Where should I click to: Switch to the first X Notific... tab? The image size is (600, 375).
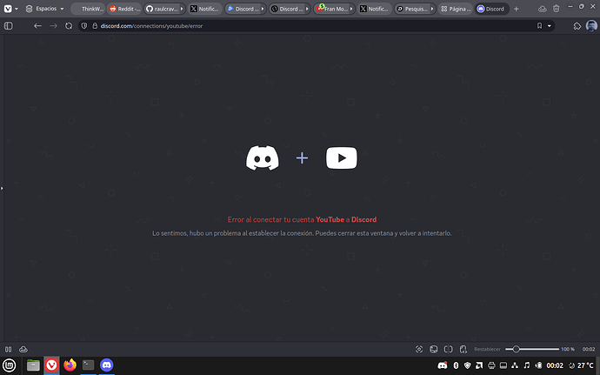pos(205,9)
